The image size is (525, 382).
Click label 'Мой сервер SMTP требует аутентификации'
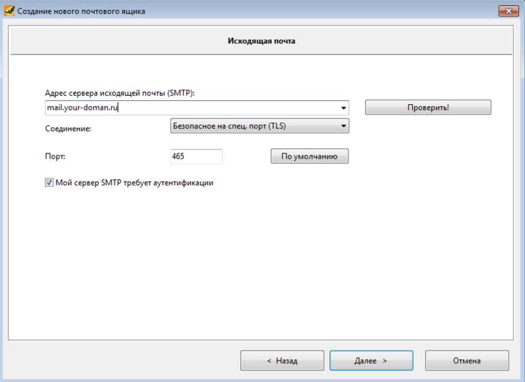[x=134, y=183]
